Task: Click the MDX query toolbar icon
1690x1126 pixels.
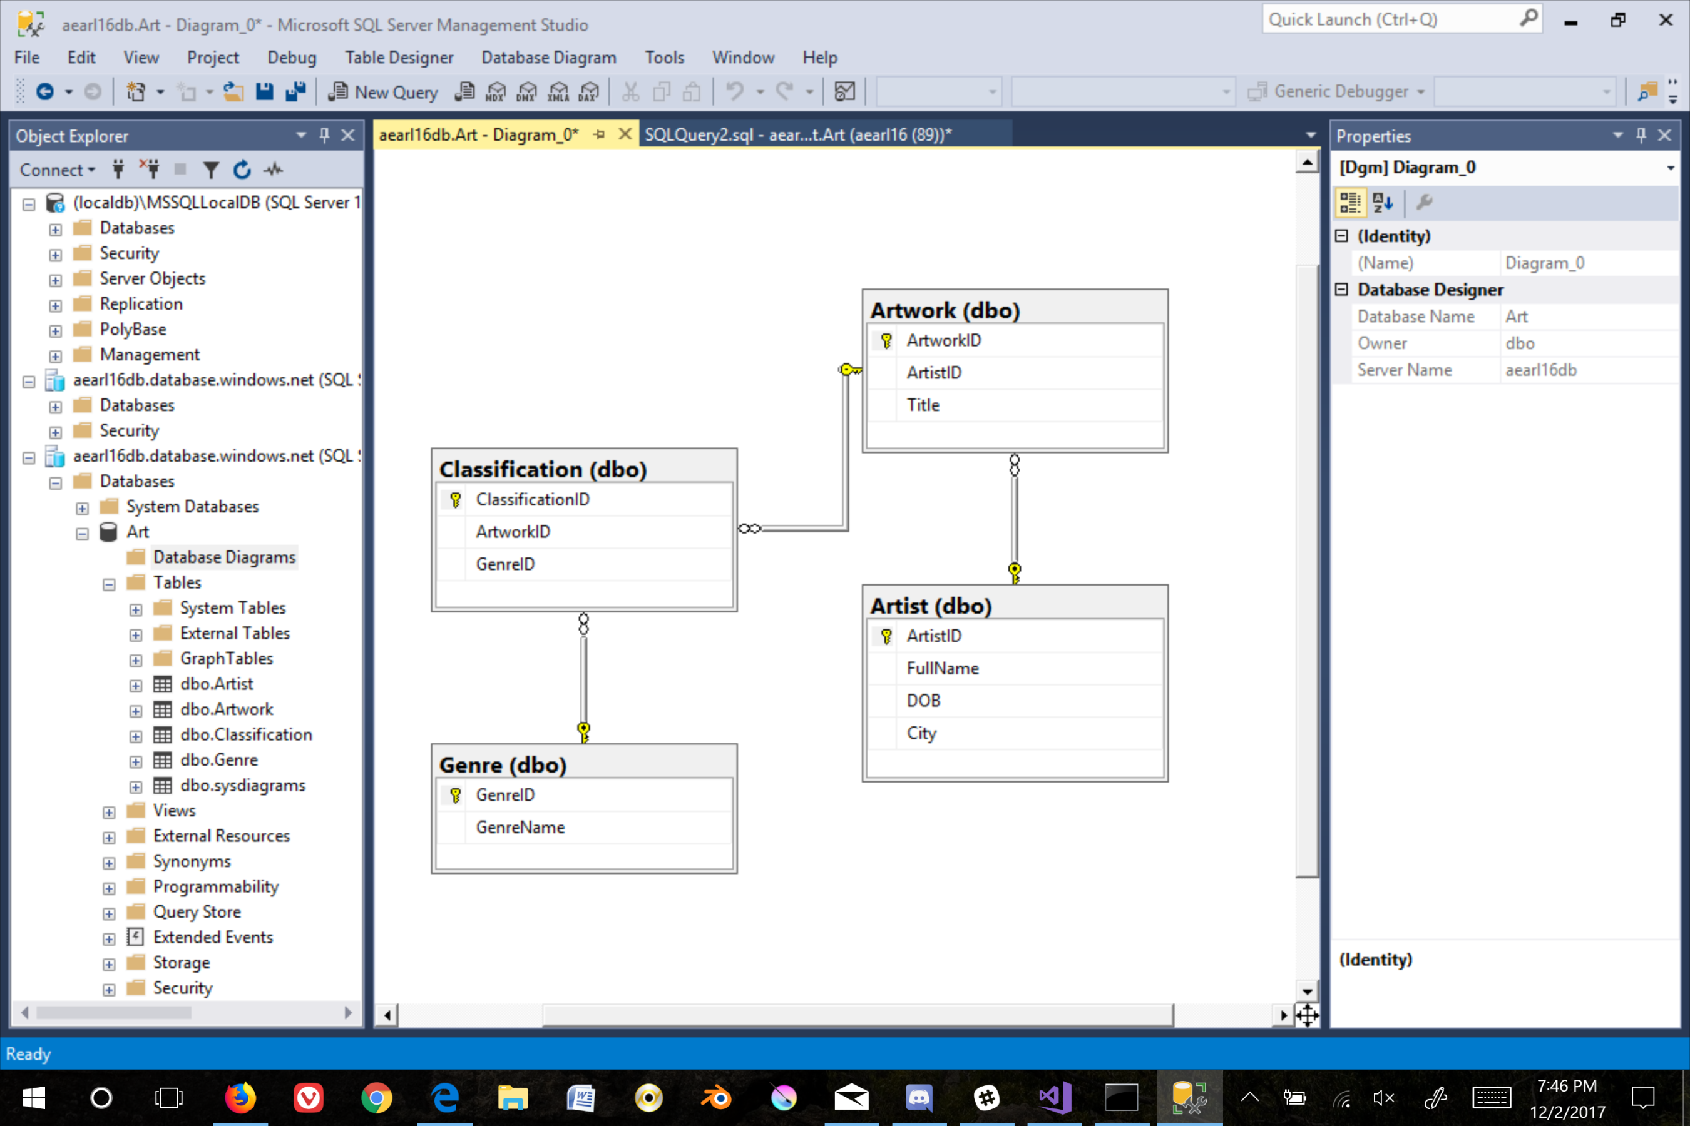Action: [495, 92]
